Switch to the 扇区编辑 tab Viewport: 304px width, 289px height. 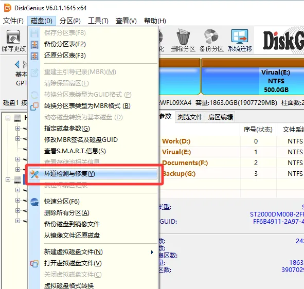221,117
